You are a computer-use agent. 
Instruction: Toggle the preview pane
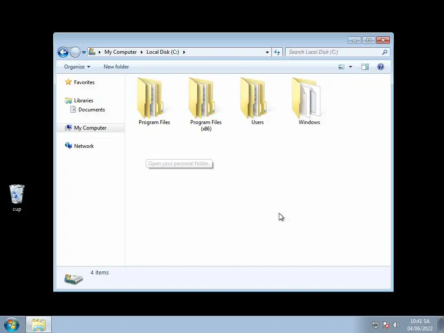(365, 67)
